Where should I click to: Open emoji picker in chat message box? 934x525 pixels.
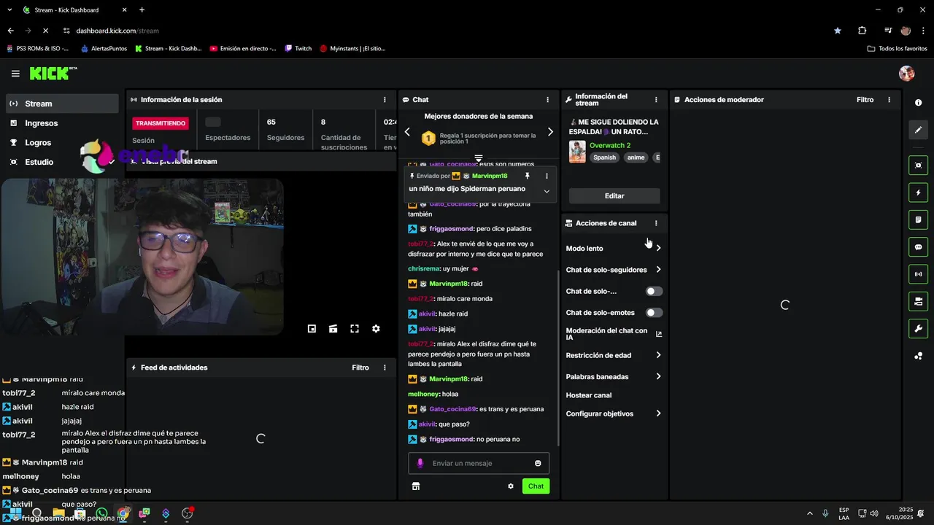(538, 463)
